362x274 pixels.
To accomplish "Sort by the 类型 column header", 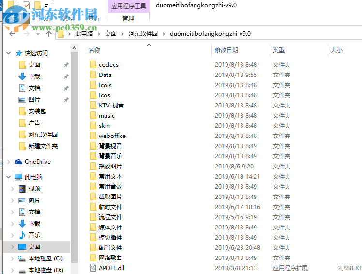I will coord(278,50).
